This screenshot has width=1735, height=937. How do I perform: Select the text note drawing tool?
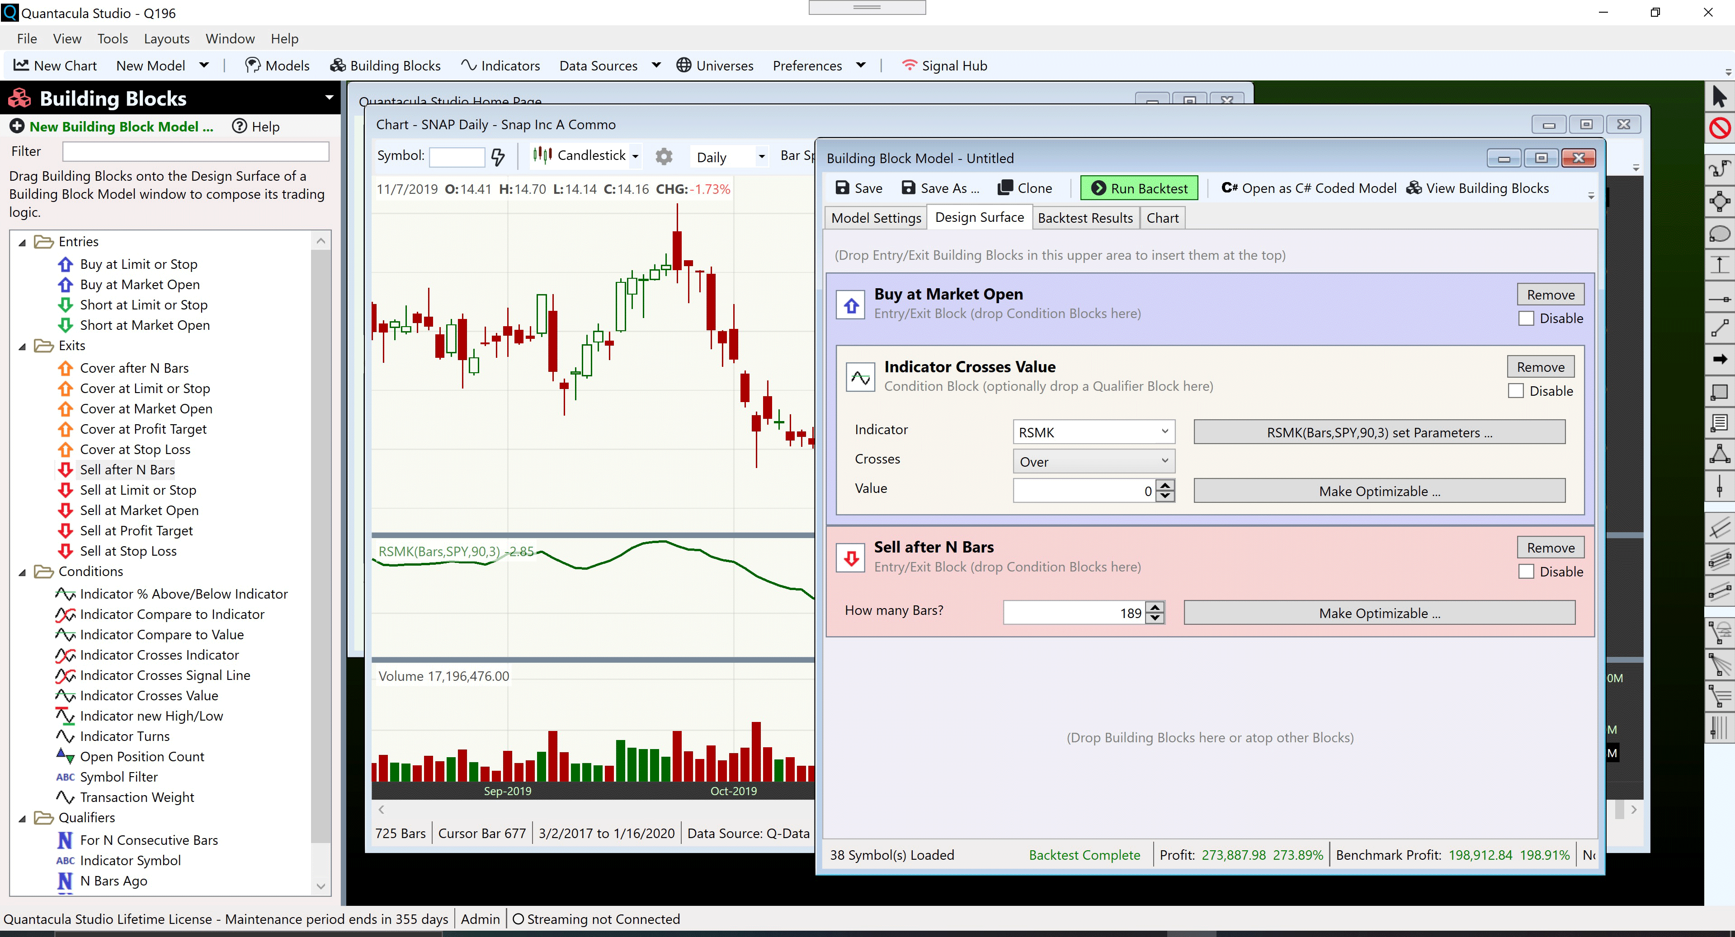pos(1720,423)
